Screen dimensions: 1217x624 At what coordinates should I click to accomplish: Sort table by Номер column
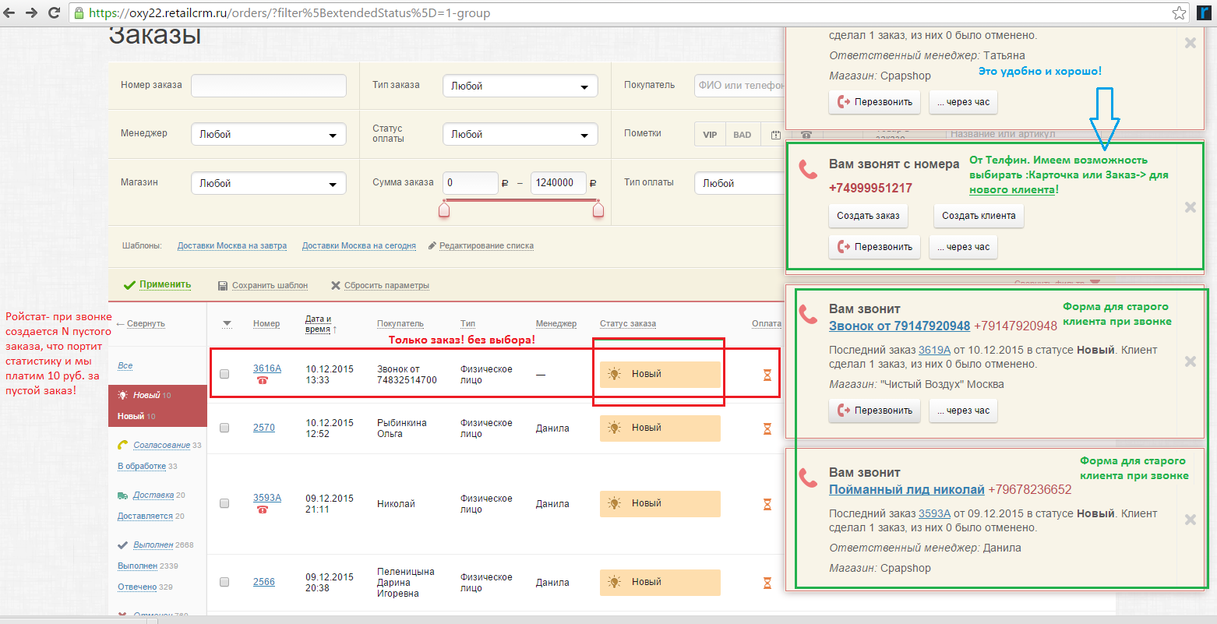pos(266,323)
